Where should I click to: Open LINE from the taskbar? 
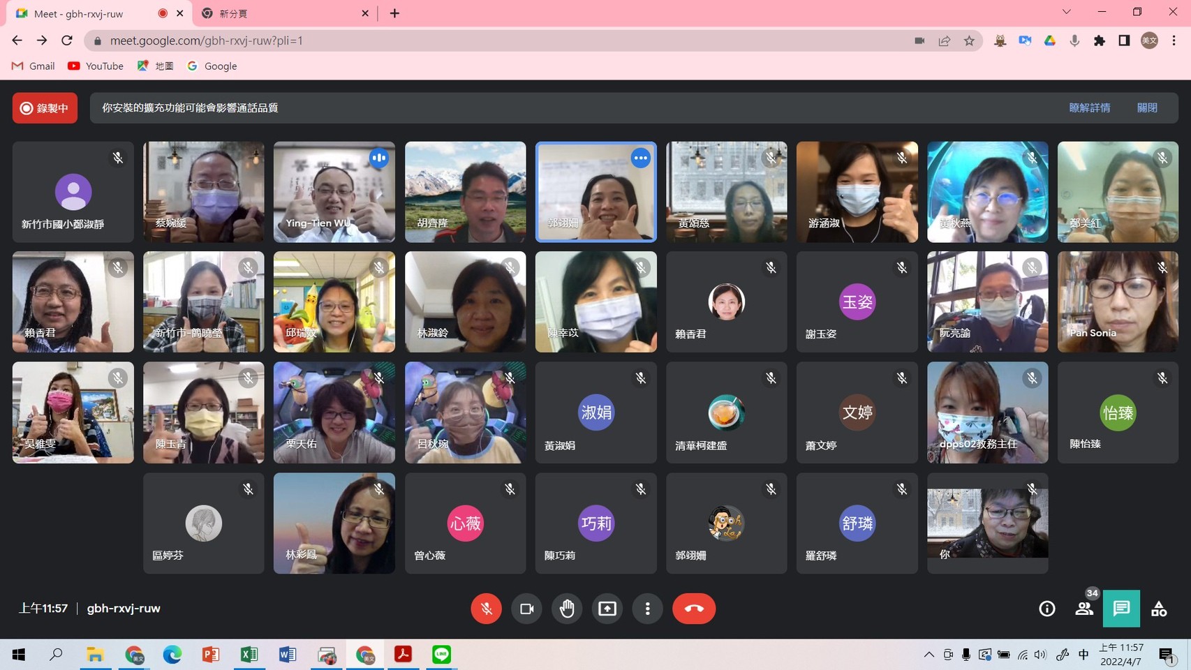(x=441, y=655)
